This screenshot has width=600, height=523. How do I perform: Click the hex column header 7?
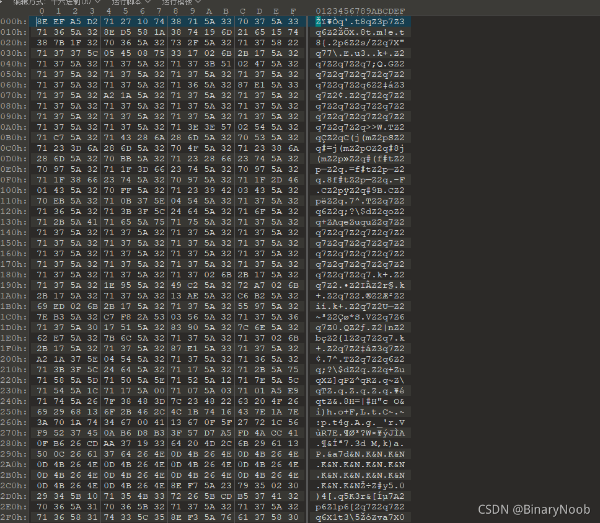159,11
